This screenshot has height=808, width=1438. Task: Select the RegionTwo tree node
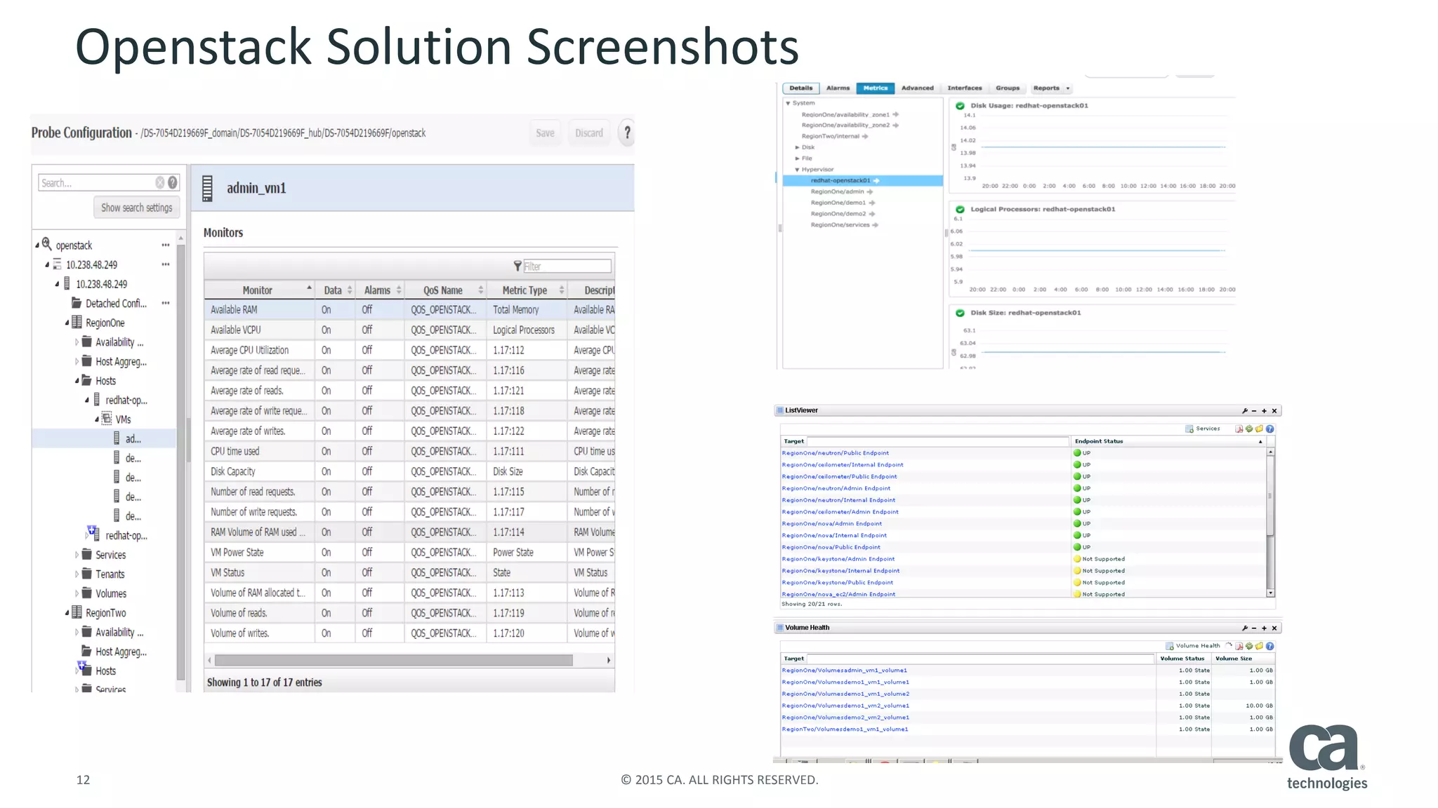point(105,613)
